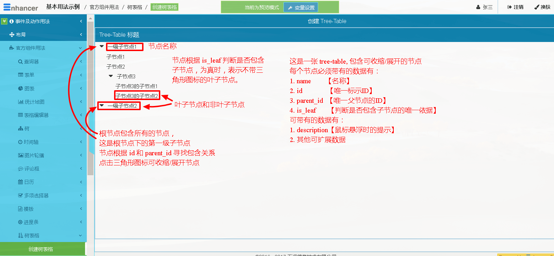Open the 多项选择器 menu item

point(43,195)
